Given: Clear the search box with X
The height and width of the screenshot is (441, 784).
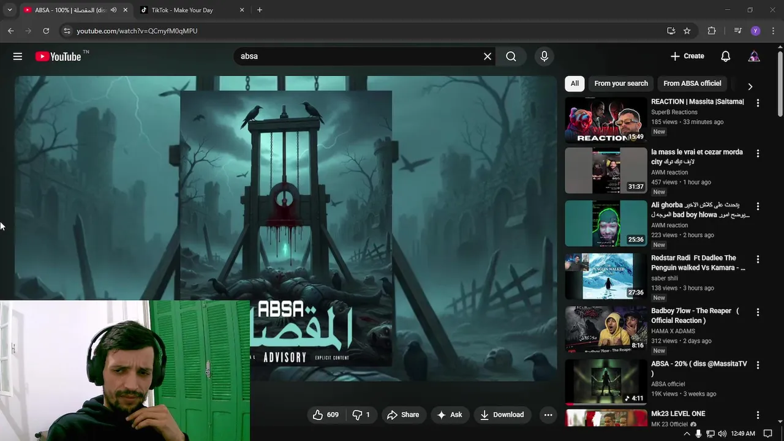Looking at the screenshot, I should pos(488,56).
